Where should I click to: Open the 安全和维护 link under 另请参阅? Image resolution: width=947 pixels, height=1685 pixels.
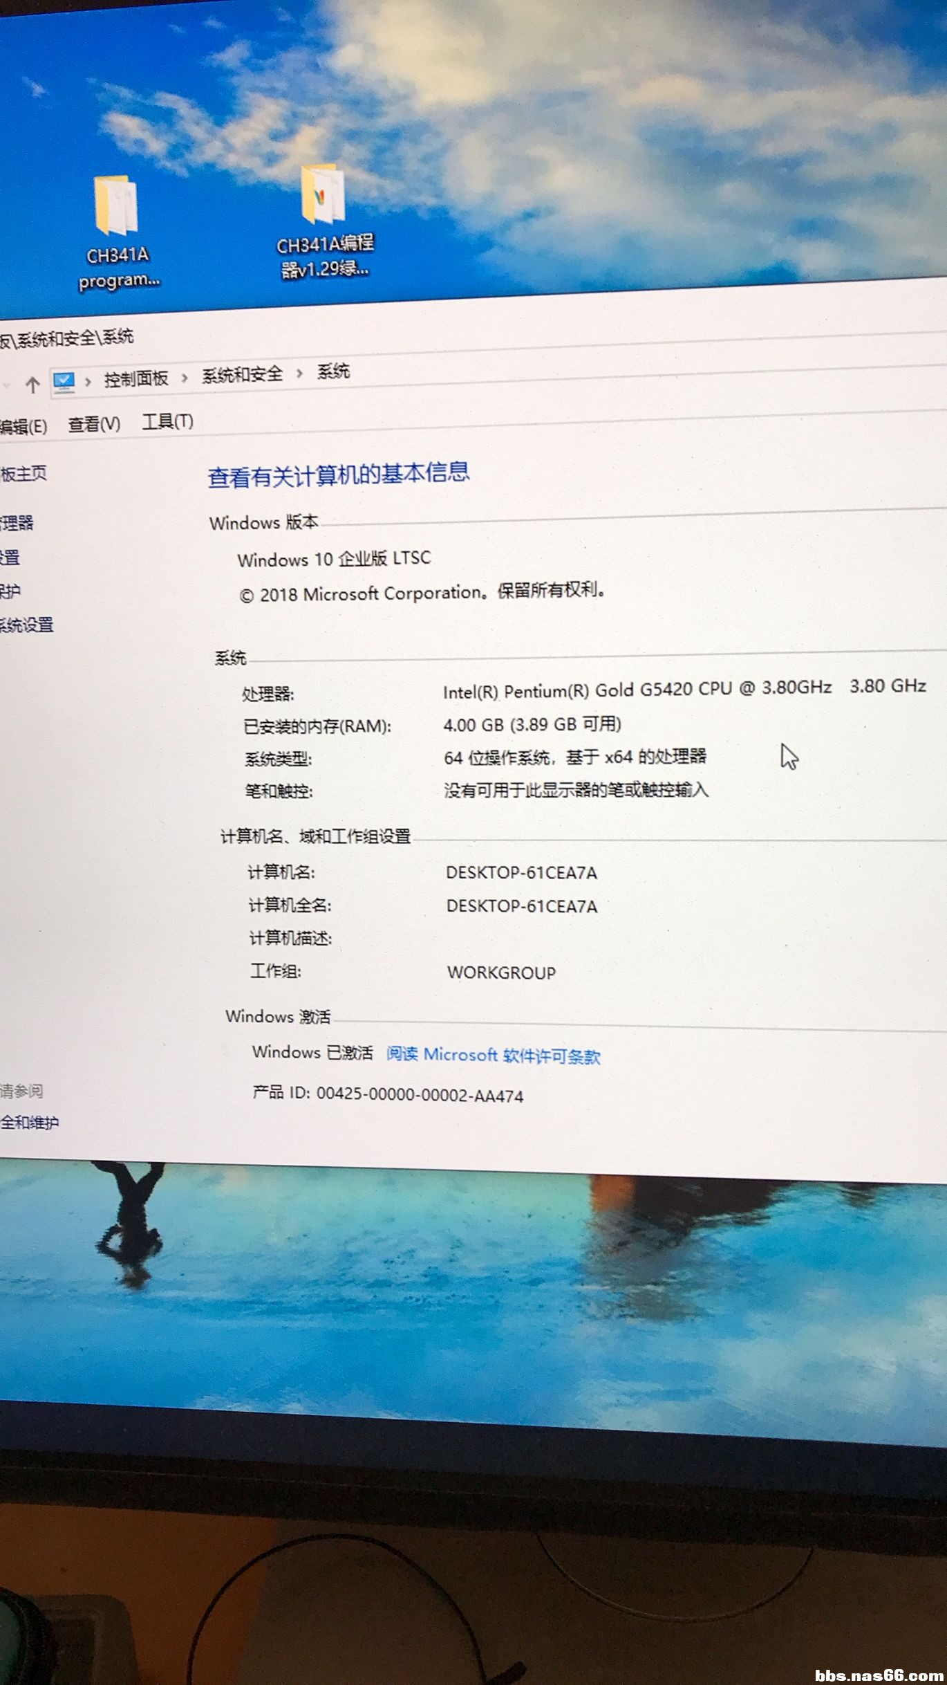tap(29, 1122)
